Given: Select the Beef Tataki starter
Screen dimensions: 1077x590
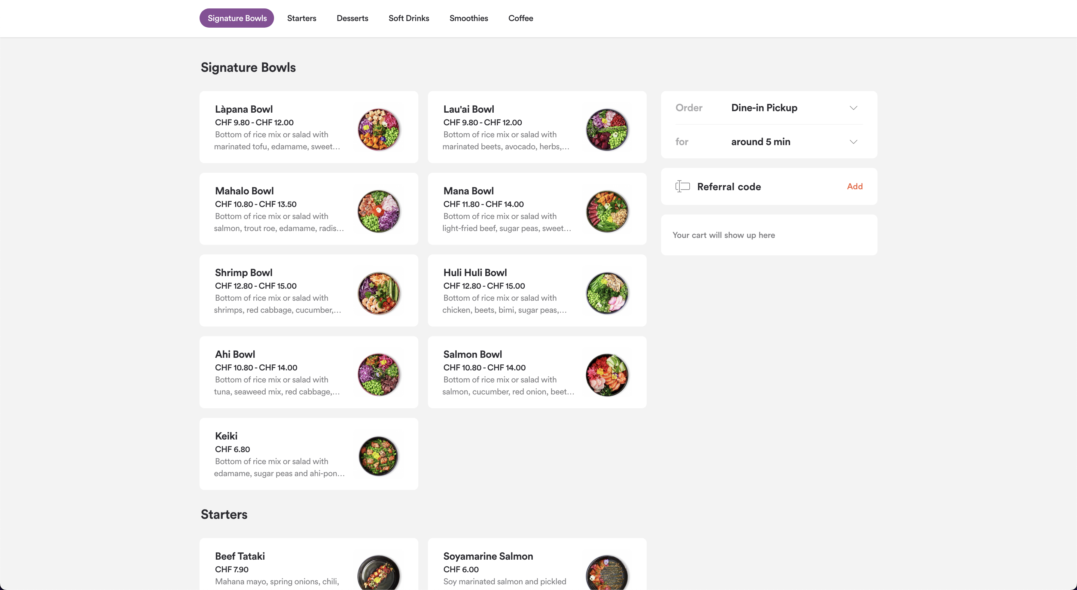Looking at the screenshot, I should [x=309, y=564].
